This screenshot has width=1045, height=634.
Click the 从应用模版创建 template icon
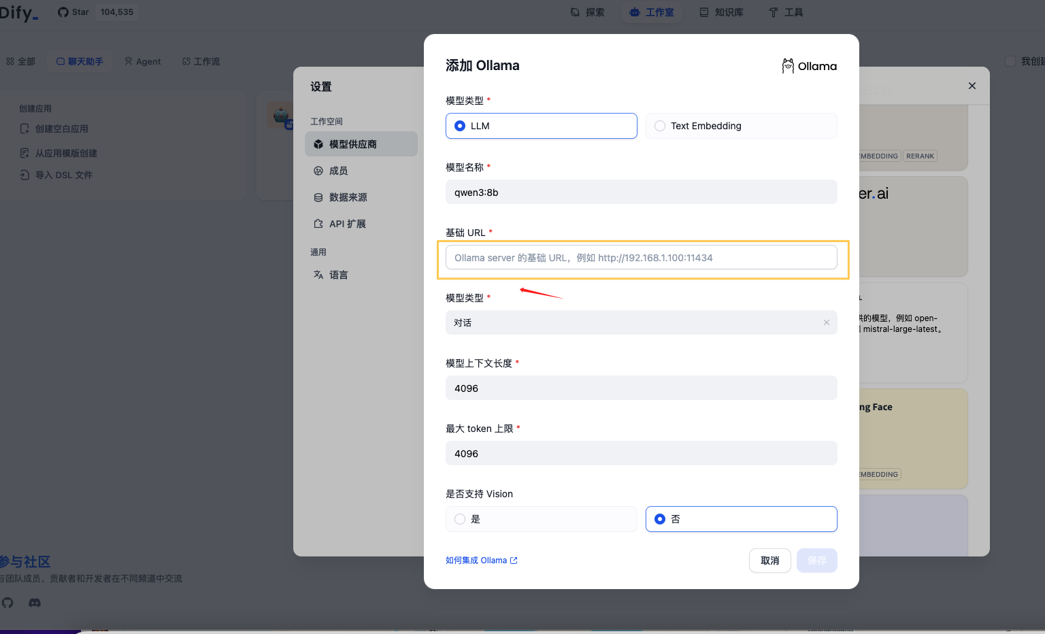click(x=24, y=153)
